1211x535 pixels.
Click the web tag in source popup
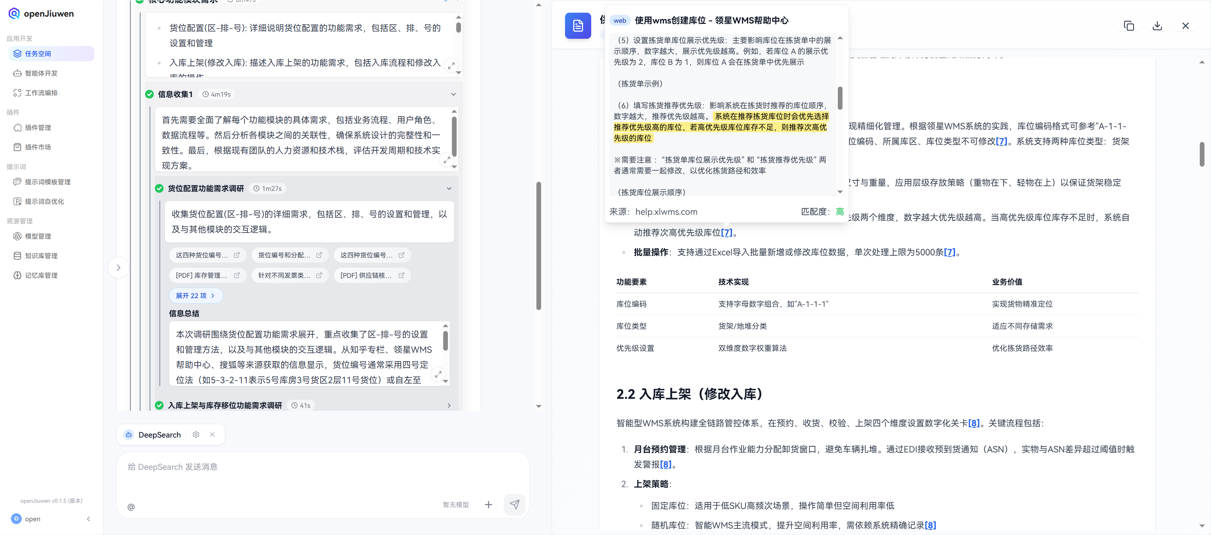click(x=619, y=20)
